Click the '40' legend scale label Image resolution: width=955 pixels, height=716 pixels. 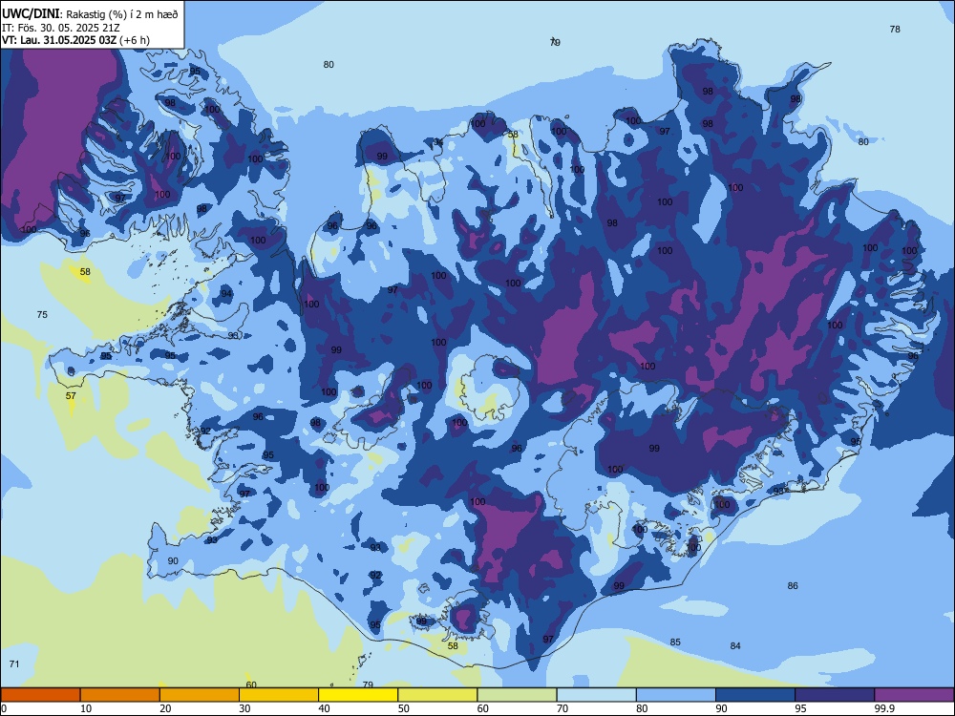(x=325, y=708)
